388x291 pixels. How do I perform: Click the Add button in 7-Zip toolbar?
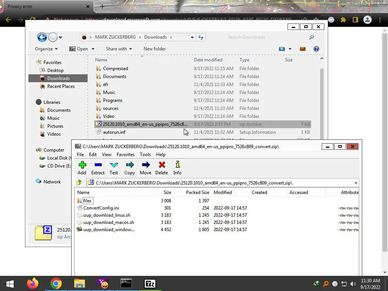(82, 168)
